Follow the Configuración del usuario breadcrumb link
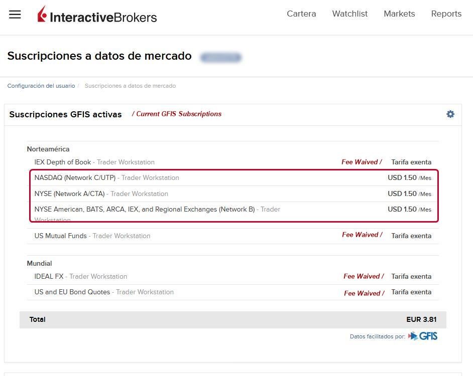473x376 pixels. point(41,86)
